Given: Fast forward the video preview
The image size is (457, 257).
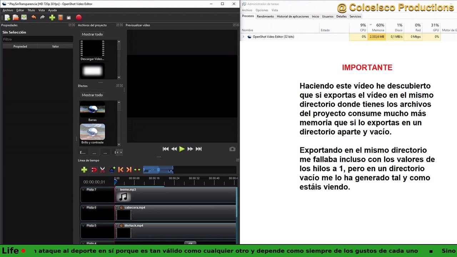Looking at the screenshot, I should tap(190, 149).
